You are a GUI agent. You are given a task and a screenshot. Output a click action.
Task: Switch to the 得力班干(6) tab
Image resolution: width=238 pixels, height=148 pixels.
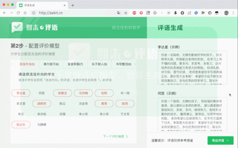(51, 64)
